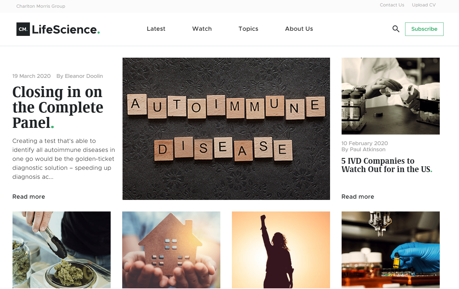Open the Closing in on the Complete Panel headline
This screenshot has height=289, width=459.
(58, 107)
